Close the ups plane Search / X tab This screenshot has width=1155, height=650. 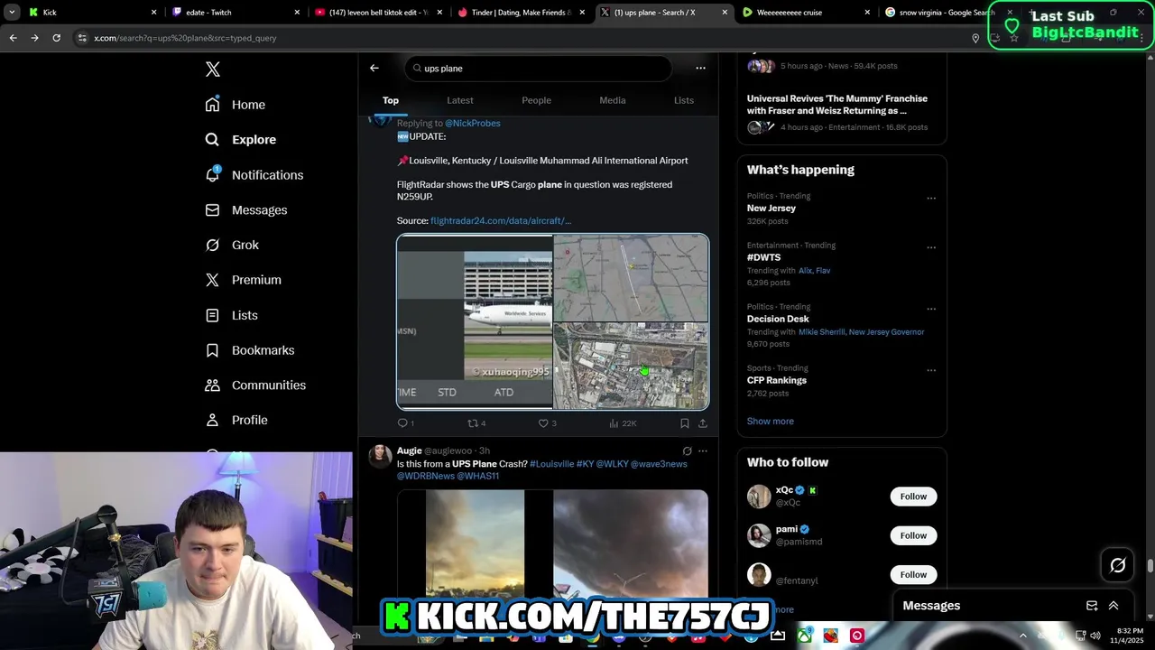(725, 13)
